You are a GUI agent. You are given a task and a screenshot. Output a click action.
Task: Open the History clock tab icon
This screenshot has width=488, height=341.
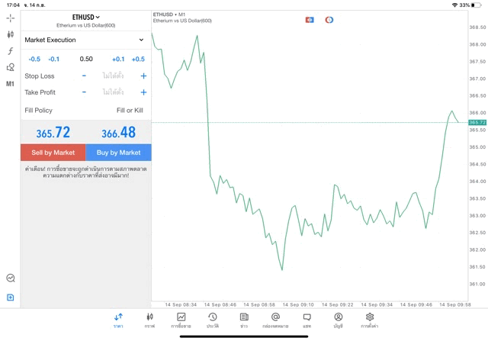[x=212, y=320]
